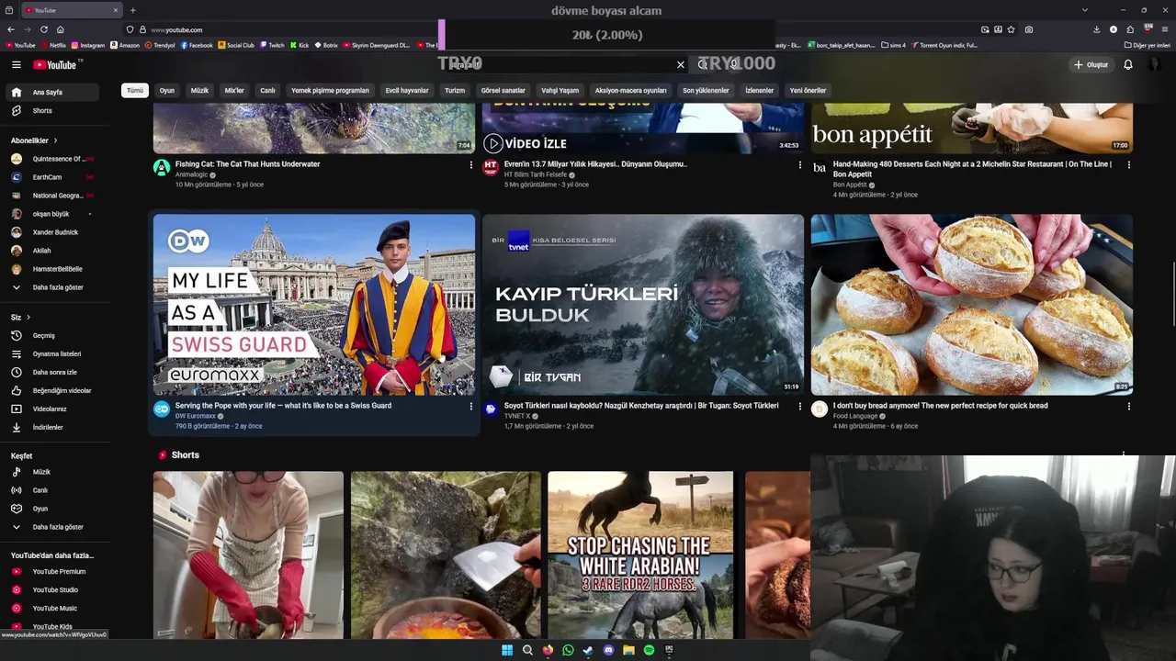This screenshot has width=1176, height=661.
Task: Expand subscriptions with Daha fazla göster
Action: tap(55, 287)
